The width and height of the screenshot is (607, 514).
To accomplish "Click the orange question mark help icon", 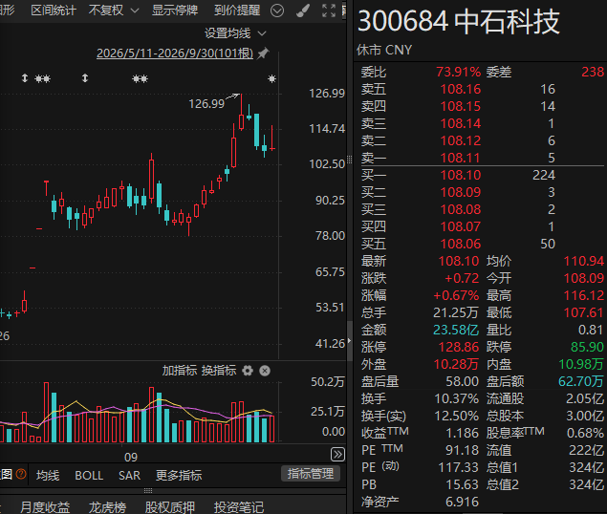I will tap(21, 474).
